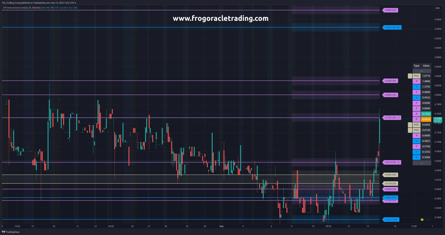The width and height of the screenshot is (445, 235).
Task: Click the beige 0.6305 (30) level label
Action: coord(390,175)
